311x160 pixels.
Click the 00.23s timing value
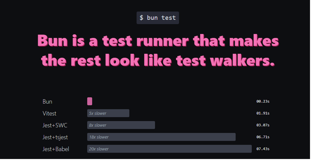263,101
